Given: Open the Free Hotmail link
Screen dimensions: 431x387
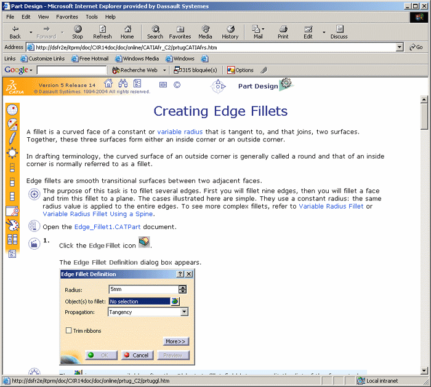Looking at the screenshot, I should (90, 59).
